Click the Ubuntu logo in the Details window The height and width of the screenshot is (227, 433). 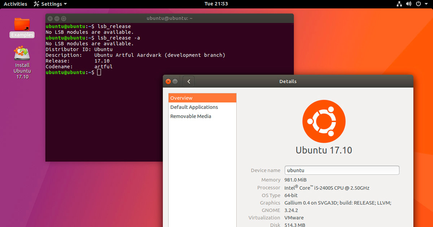point(324,121)
